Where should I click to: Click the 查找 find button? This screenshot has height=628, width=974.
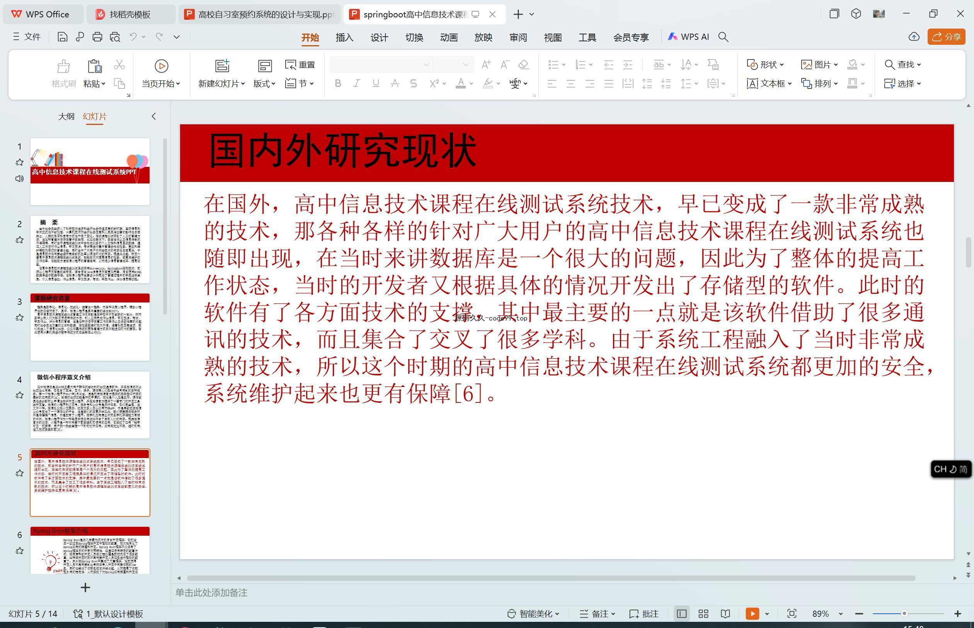902,64
